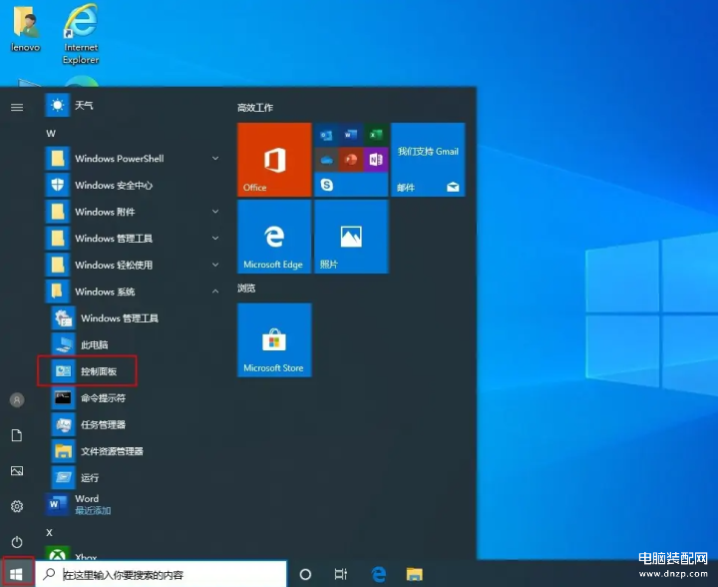Screen dimensions: 718x587
Task: Open the user account icon in Start sidebar
Action: pos(17,400)
